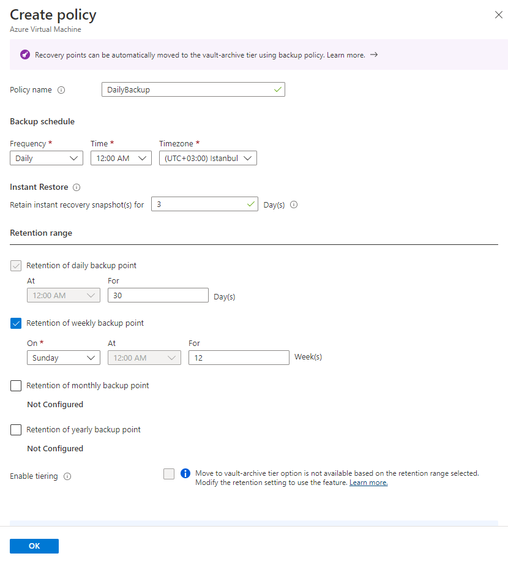The height and width of the screenshot is (567, 508).
Task: Open tiering Learn more link
Action: pos(368,483)
